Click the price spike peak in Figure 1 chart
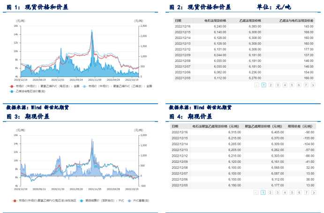 pos(91,30)
